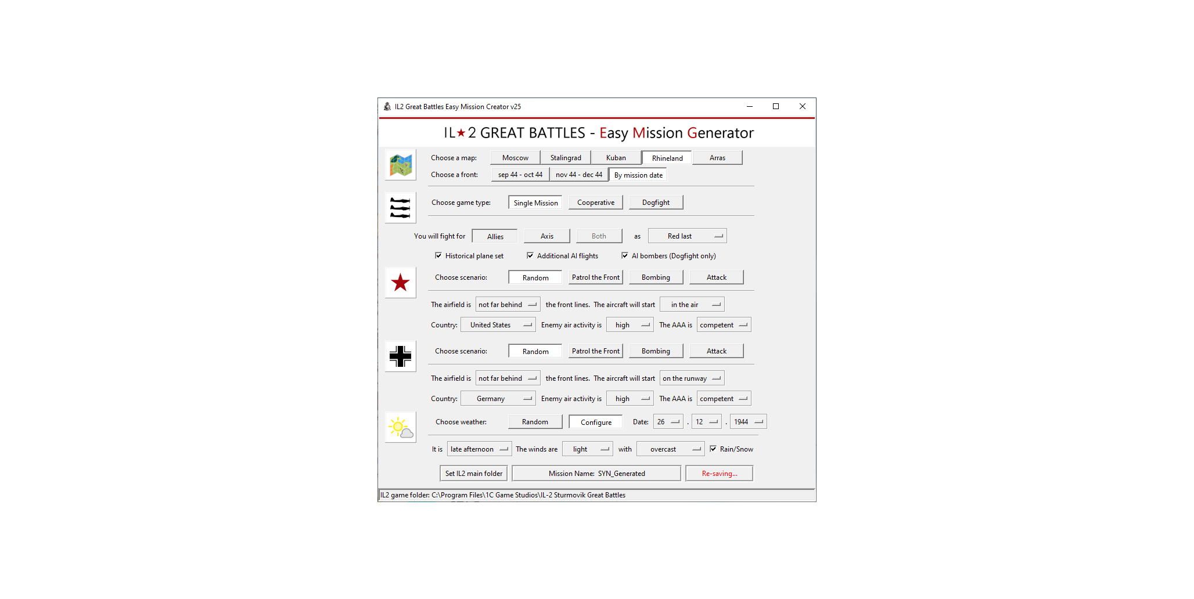Viewport: 1194px width, 599px height.
Task: Select Allied Bombing scenario
Action: coord(656,277)
